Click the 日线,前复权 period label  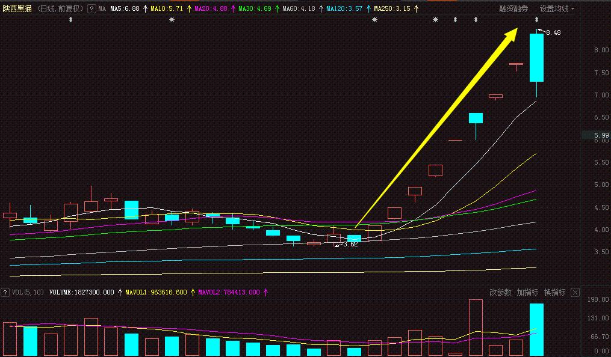pyautogui.click(x=60, y=8)
